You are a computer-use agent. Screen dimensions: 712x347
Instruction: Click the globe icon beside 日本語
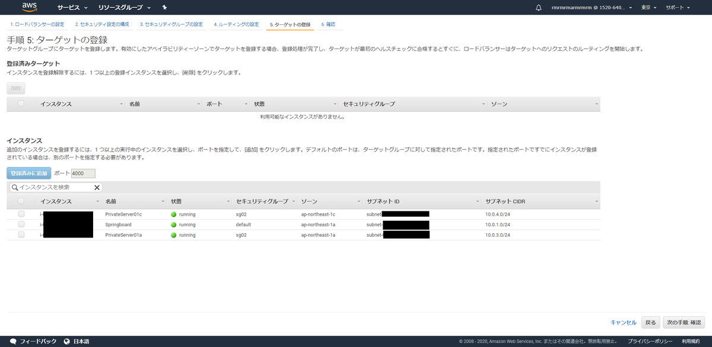point(67,342)
